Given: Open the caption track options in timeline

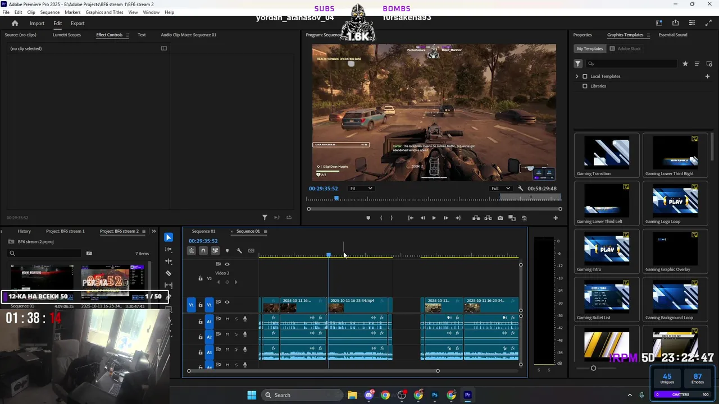Looking at the screenshot, I should click(x=251, y=251).
